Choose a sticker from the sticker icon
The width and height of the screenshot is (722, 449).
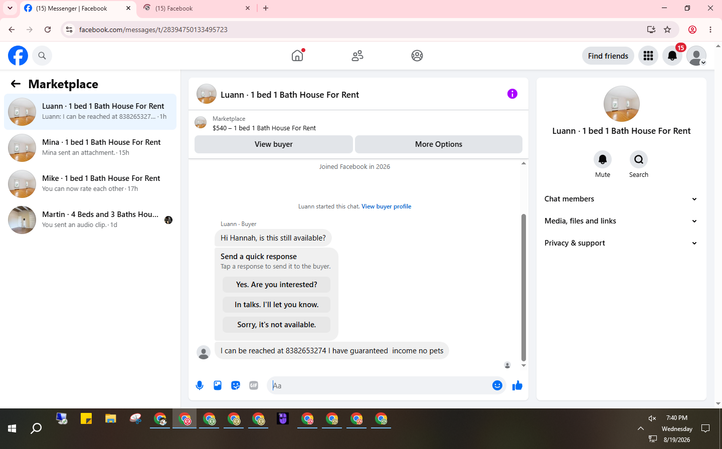236,385
